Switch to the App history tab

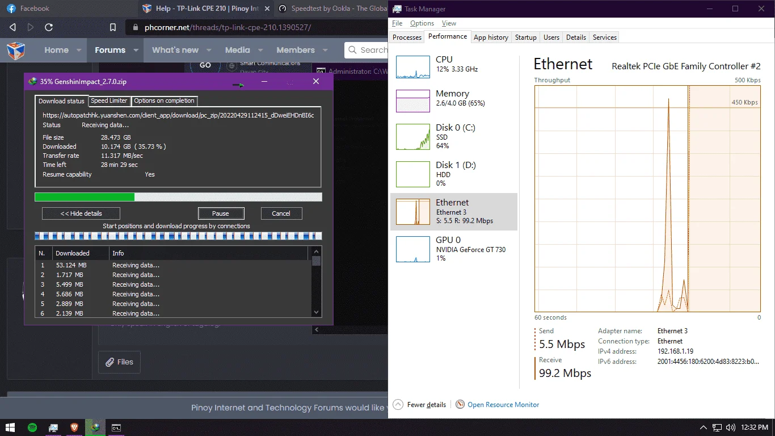point(491,37)
